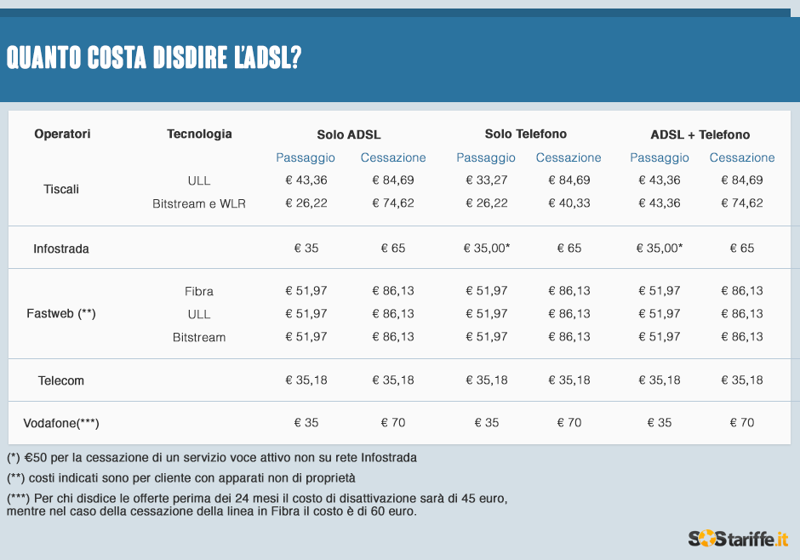Select "Cessazione" subheader under ADSL + Telefono
This screenshot has height=560, width=800.
point(742,157)
